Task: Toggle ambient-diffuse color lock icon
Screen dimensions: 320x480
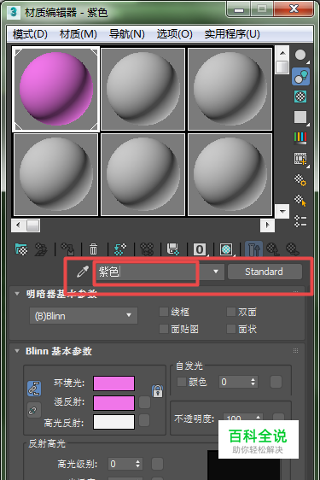Action: 34,389
